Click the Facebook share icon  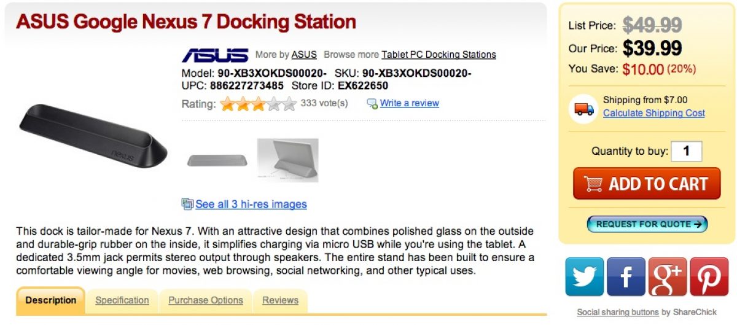pos(626,276)
